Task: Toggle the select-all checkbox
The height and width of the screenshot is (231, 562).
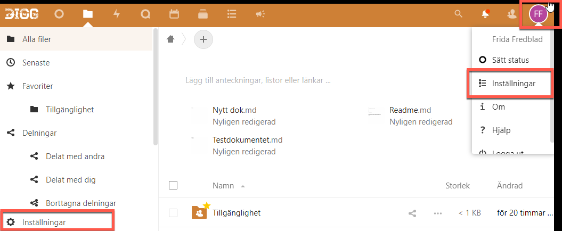Action: (x=173, y=186)
